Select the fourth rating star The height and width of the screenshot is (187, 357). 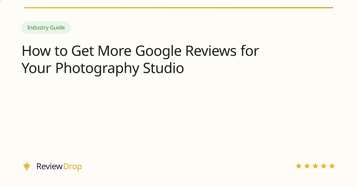pos(324,166)
